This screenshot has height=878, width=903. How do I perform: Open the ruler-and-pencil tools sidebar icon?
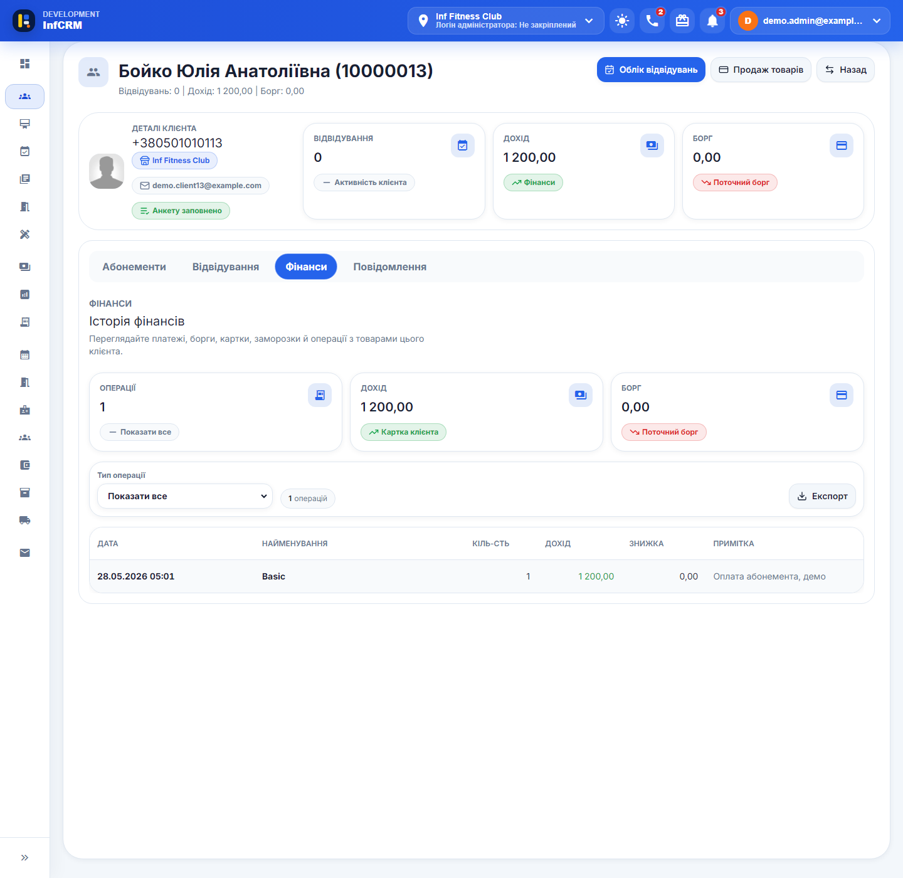pyautogui.click(x=24, y=234)
